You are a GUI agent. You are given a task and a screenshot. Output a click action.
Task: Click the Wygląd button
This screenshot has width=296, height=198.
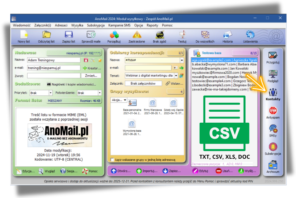click(47, 171)
